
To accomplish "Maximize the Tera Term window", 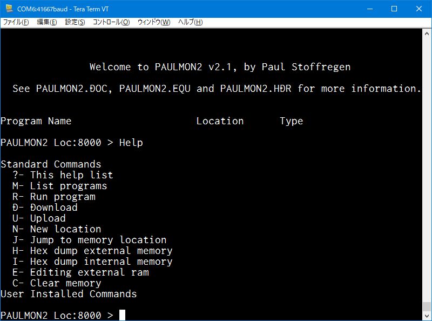I will coord(394,9).
